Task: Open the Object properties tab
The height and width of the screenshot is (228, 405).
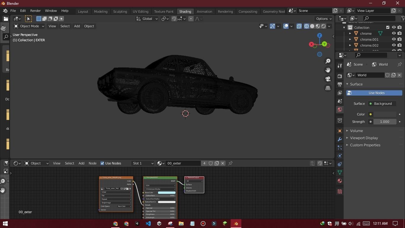Action: click(340, 131)
